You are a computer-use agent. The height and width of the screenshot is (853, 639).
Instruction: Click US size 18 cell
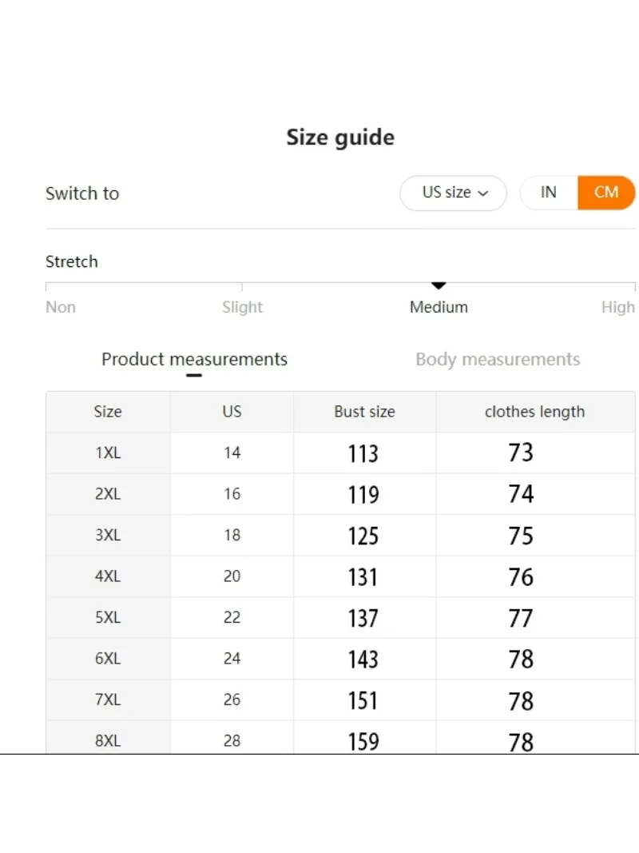[x=232, y=535]
